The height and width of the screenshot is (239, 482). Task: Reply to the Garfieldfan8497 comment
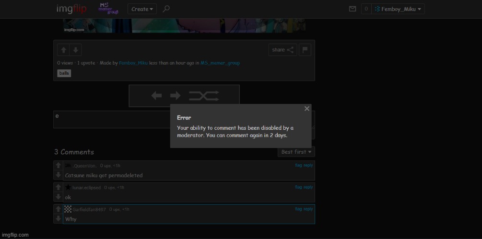click(x=308, y=209)
